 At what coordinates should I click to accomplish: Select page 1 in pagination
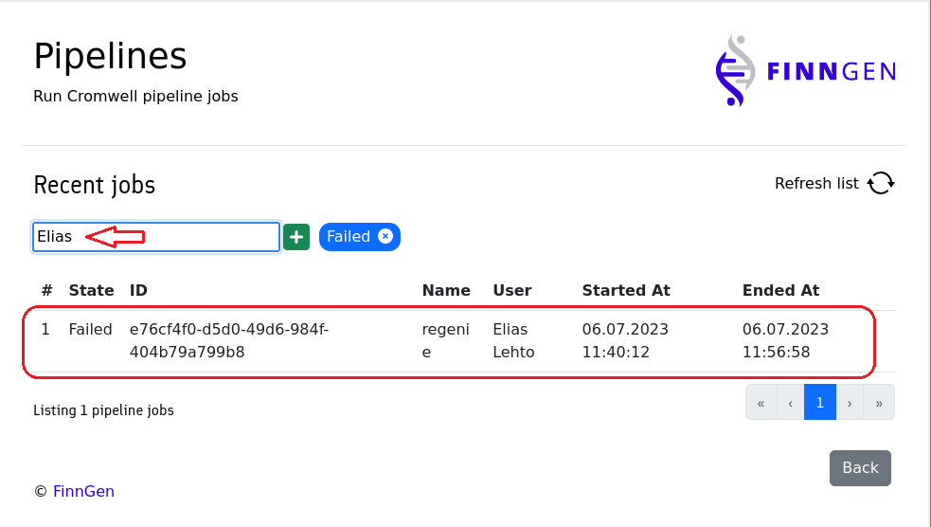point(820,403)
